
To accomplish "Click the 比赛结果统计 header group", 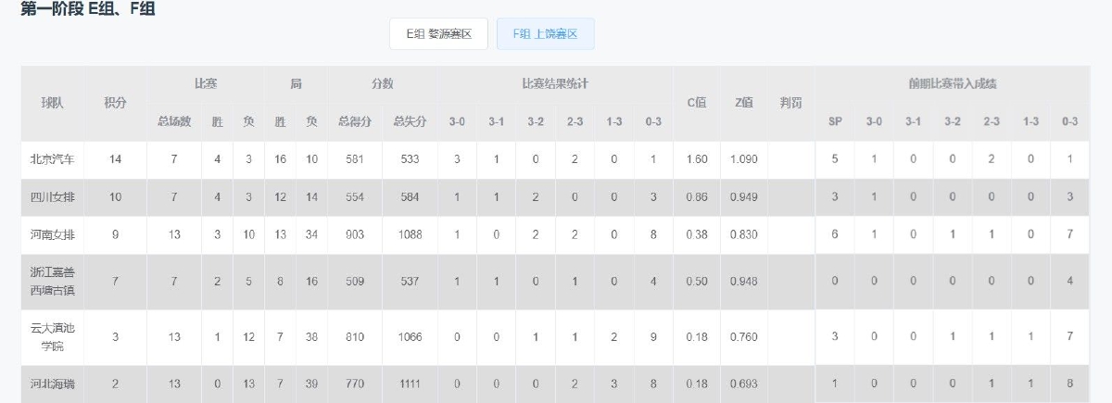I will [x=554, y=84].
